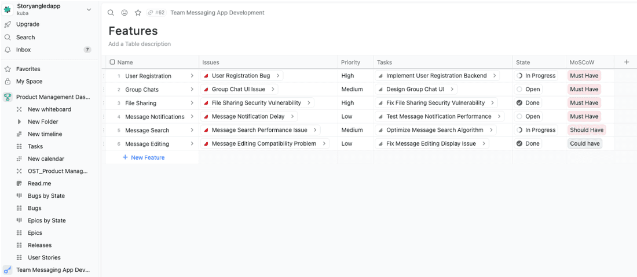The width and height of the screenshot is (637, 277).
Task: Click the Could have tag
Action: [585, 143]
